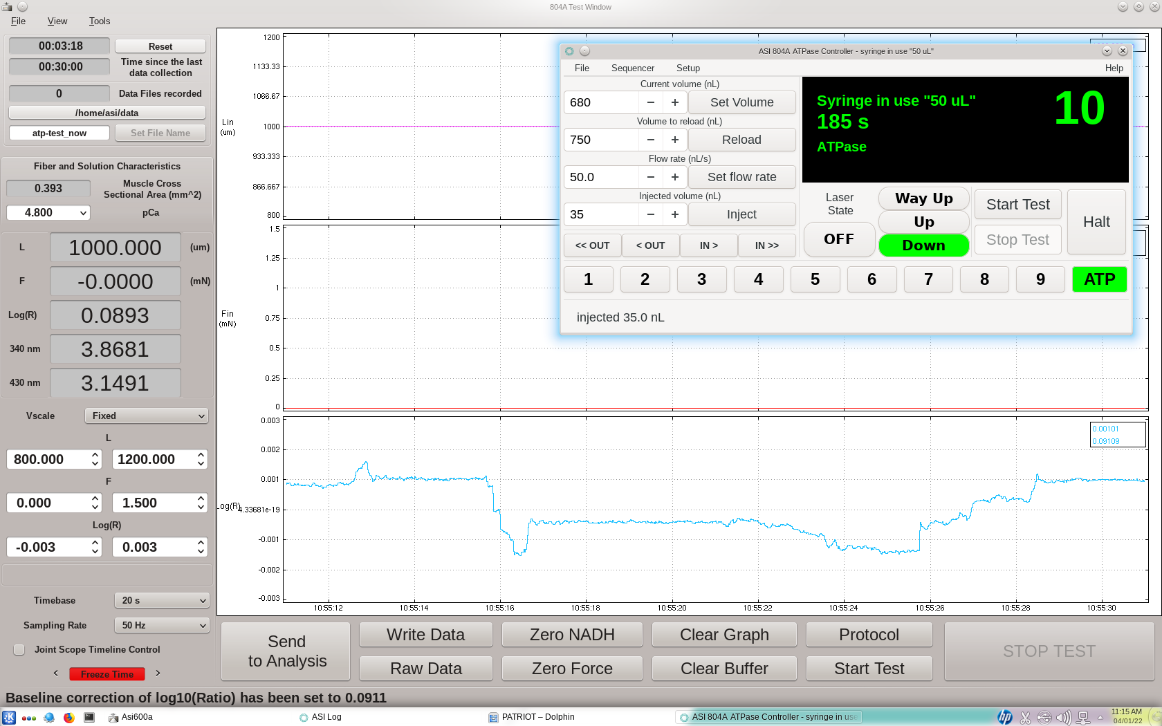
Task: Show hidden tray icons arrow
Action: (x=1100, y=718)
